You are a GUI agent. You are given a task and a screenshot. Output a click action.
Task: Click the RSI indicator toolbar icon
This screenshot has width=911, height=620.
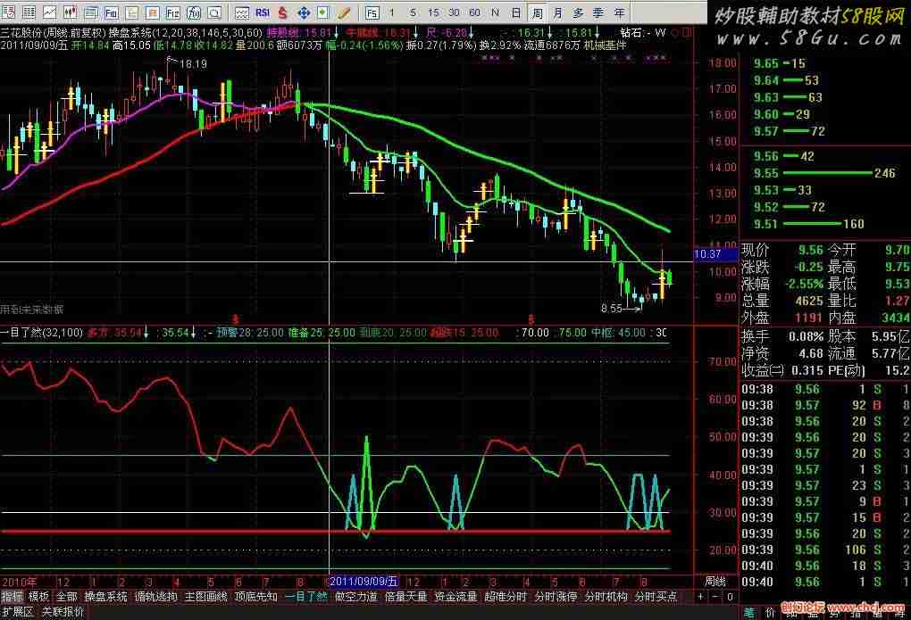pyautogui.click(x=263, y=12)
